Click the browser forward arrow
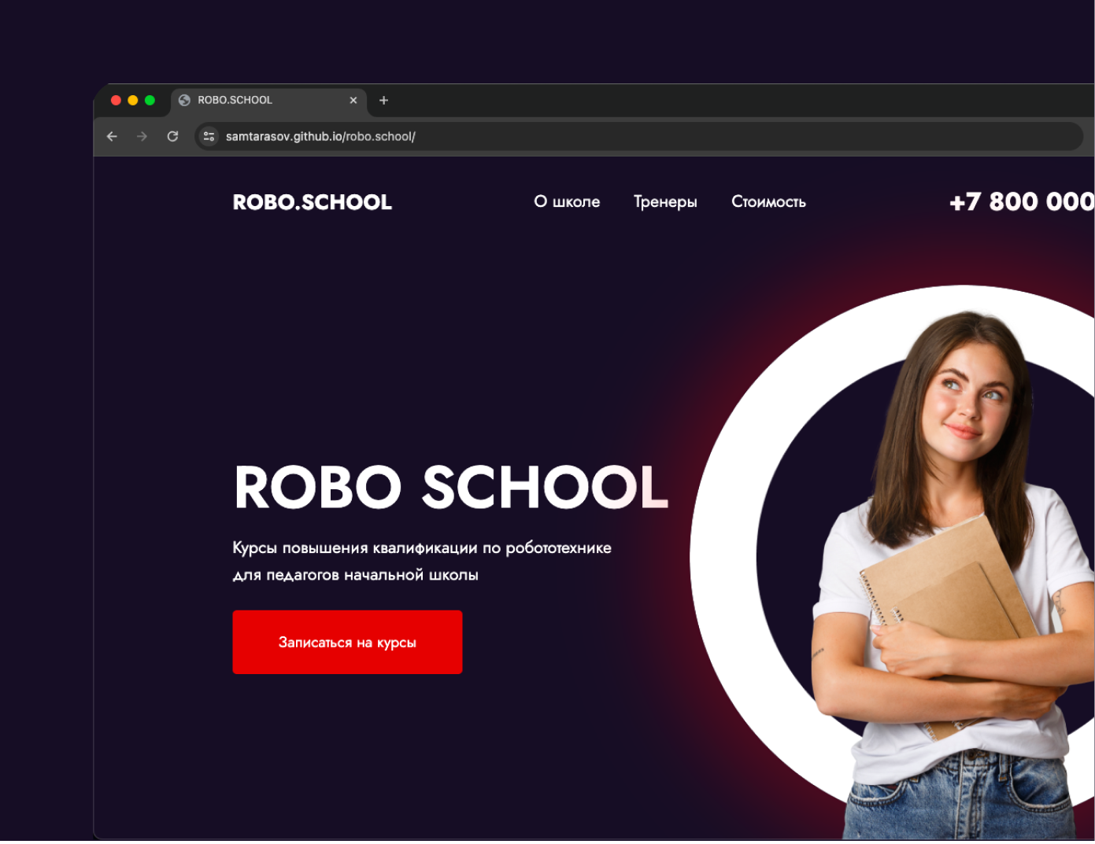 (142, 136)
